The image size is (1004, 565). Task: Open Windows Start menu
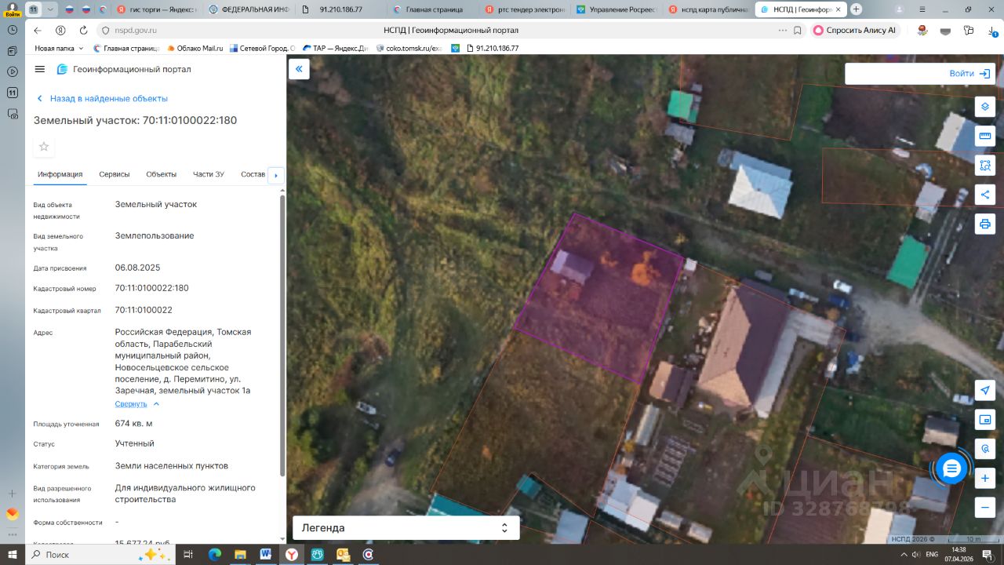tap(12, 554)
